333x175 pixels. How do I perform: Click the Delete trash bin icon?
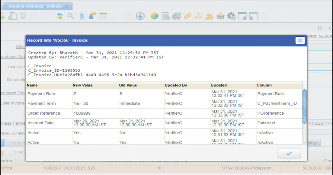(23, 16)
